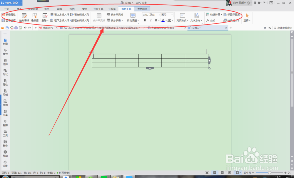Click 限制 in the left sidebar
294x178 pixels.
5,93
